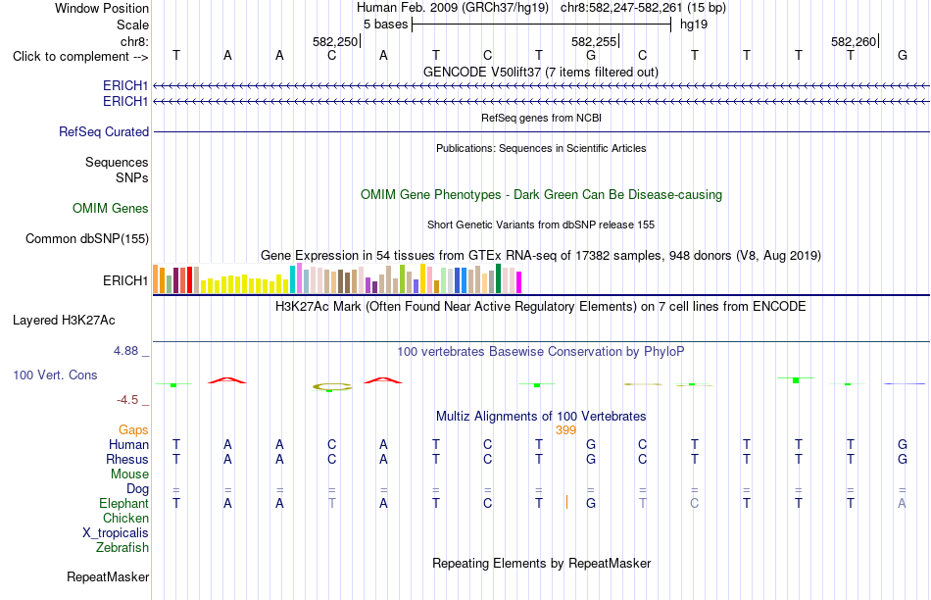This screenshot has height=600, width=931.
Task: Click the 'Human Feb. 2009 (GRCh37/hg19)' assembly text
Action: (453, 8)
